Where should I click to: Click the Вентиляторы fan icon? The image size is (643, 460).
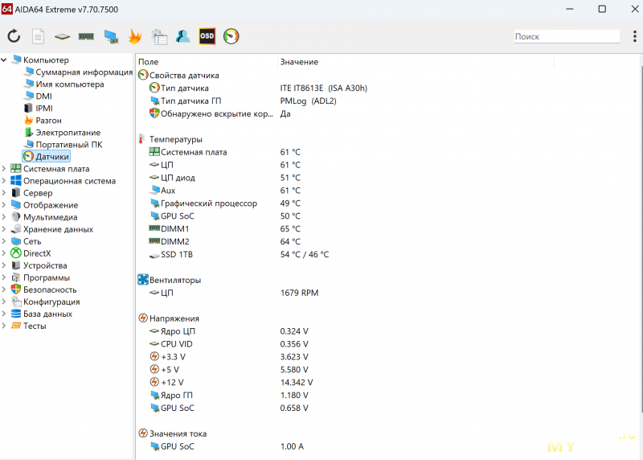(143, 279)
